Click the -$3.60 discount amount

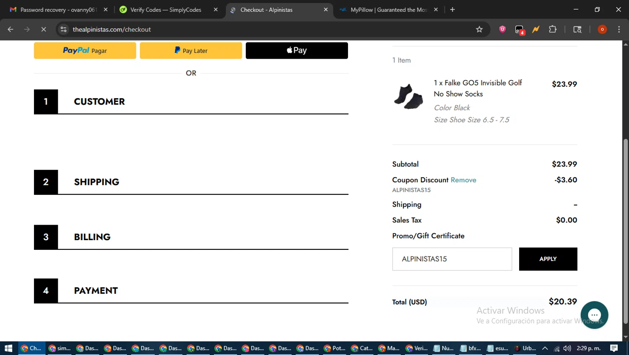(x=566, y=180)
